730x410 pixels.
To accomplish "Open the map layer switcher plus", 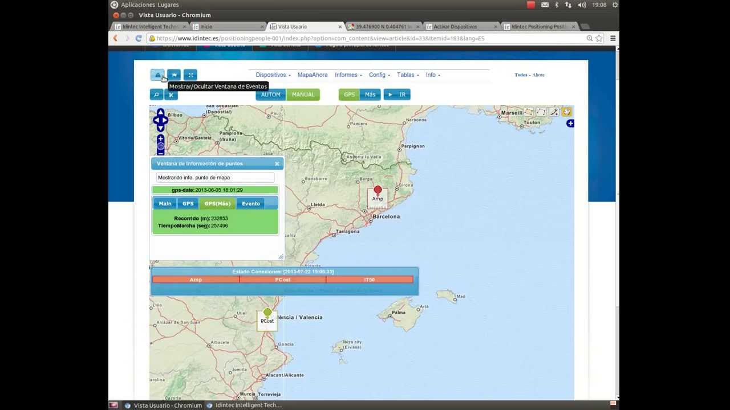I will click(570, 124).
